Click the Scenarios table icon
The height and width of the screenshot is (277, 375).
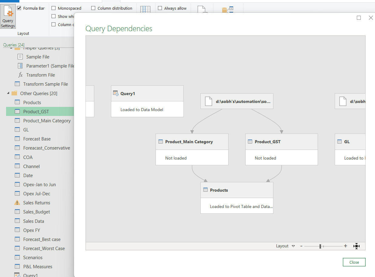click(x=17, y=257)
